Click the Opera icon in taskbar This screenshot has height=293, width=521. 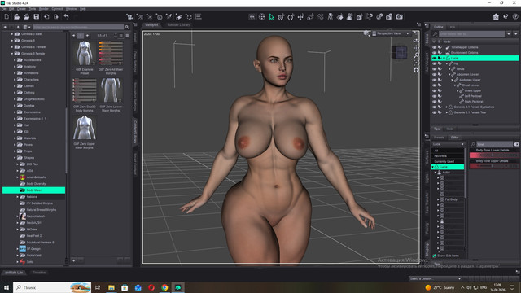151,287
